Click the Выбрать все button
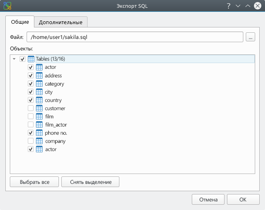The height and width of the screenshot is (210, 265). pos(34,182)
